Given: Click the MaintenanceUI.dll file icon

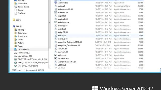Looking at the screenshot, I should pos(56,9).
